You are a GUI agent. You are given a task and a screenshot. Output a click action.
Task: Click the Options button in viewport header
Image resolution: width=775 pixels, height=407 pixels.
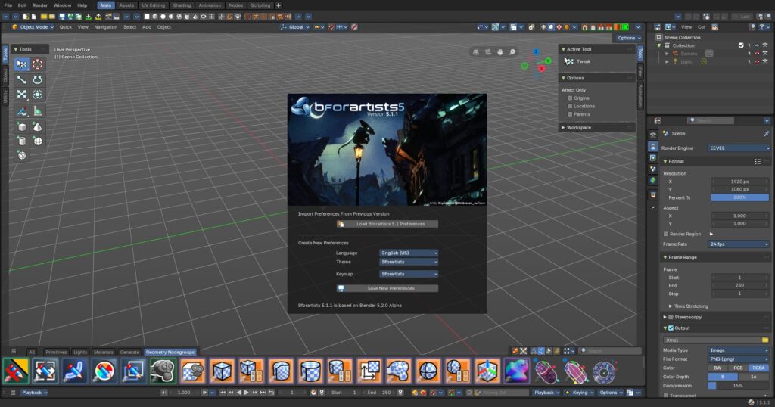pos(628,38)
